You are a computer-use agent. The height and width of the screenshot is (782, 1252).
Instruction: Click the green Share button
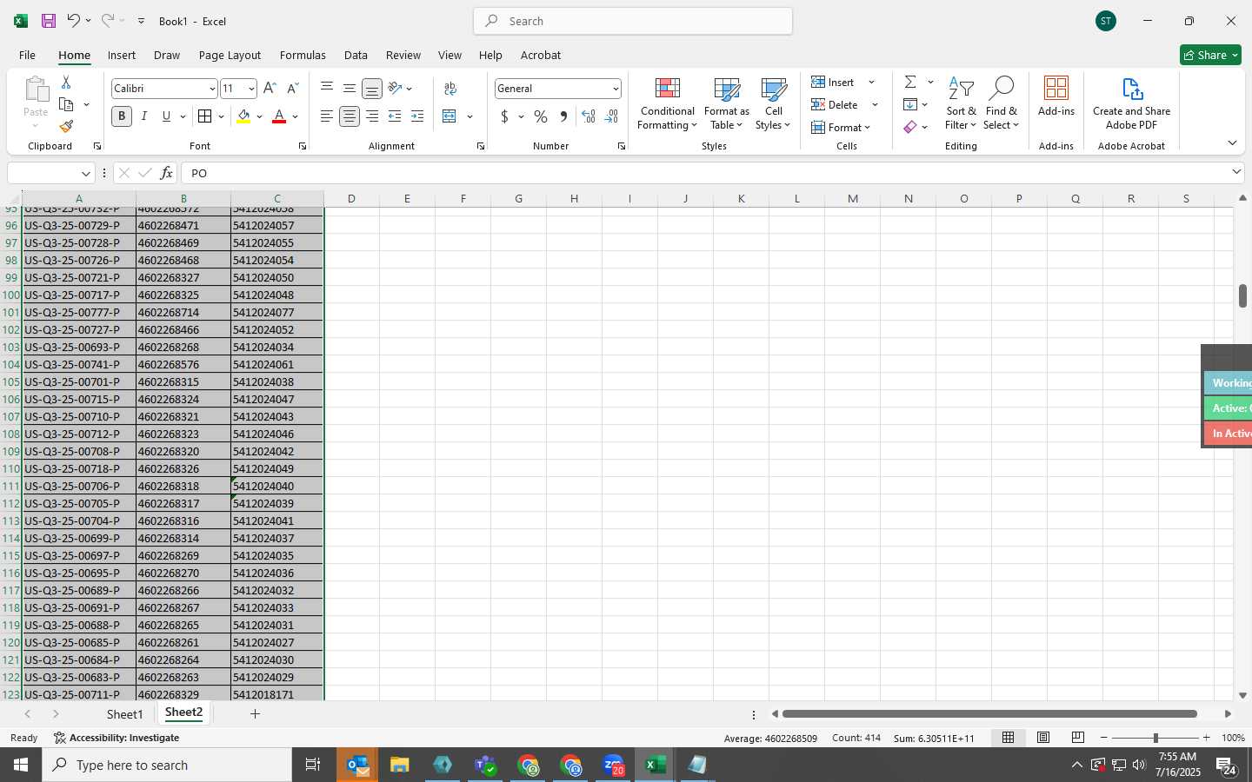pyautogui.click(x=1210, y=55)
